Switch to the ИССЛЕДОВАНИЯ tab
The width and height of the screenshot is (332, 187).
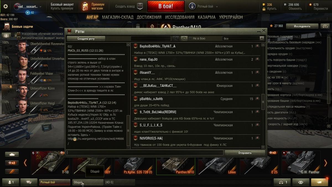point(180,17)
